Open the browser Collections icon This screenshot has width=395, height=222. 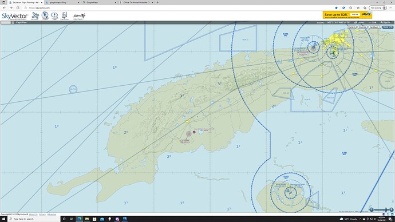[x=365, y=8]
